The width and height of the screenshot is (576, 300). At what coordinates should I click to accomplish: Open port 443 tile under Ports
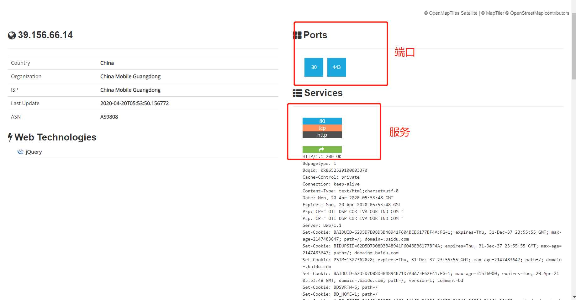coord(337,67)
